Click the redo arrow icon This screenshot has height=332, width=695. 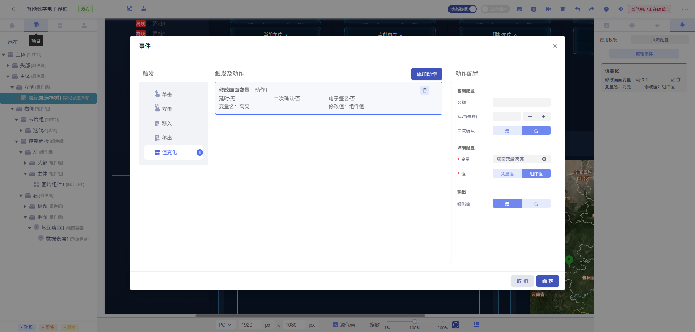[x=592, y=9]
